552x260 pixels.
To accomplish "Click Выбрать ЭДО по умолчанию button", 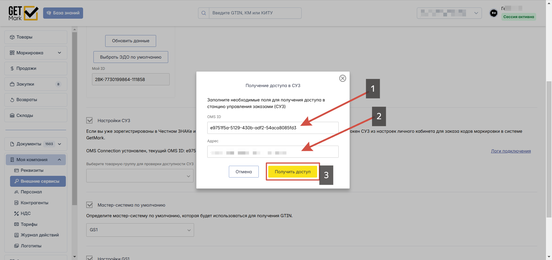I will [131, 57].
